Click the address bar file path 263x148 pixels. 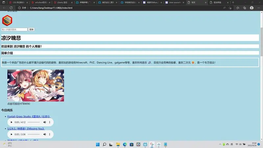(51, 8)
